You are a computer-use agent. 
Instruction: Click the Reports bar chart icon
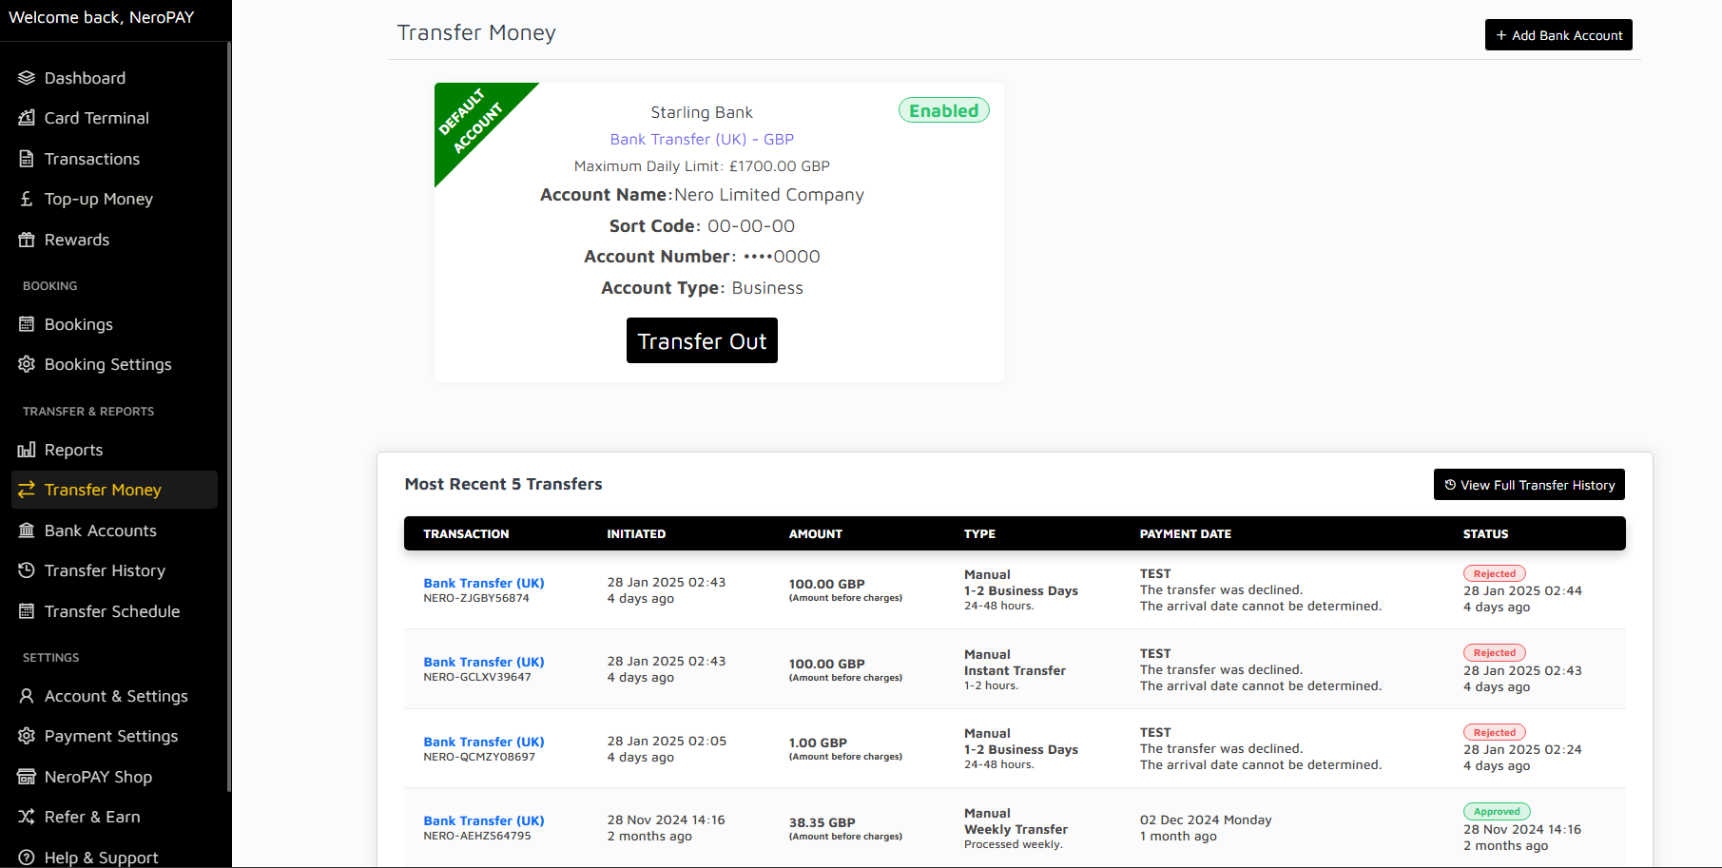click(27, 450)
